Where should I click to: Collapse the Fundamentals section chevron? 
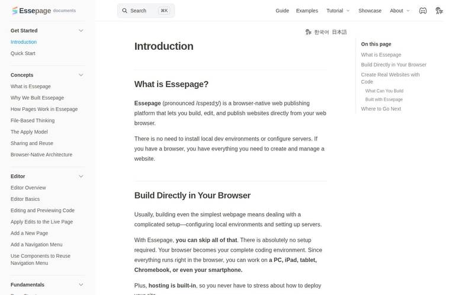pyautogui.click(x=81, y=284)
